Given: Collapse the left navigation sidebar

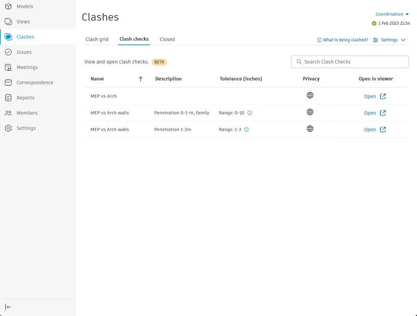Looking at the screenshot, I should (8, 307).
